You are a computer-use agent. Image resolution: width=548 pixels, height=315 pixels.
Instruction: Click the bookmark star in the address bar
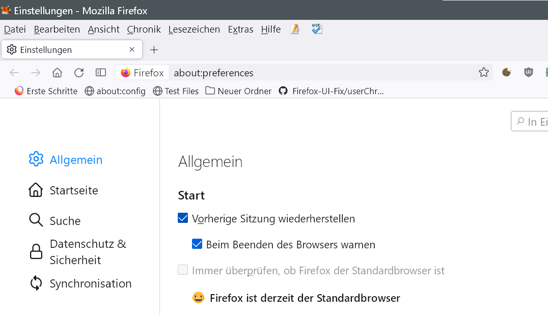click(483, 73)
